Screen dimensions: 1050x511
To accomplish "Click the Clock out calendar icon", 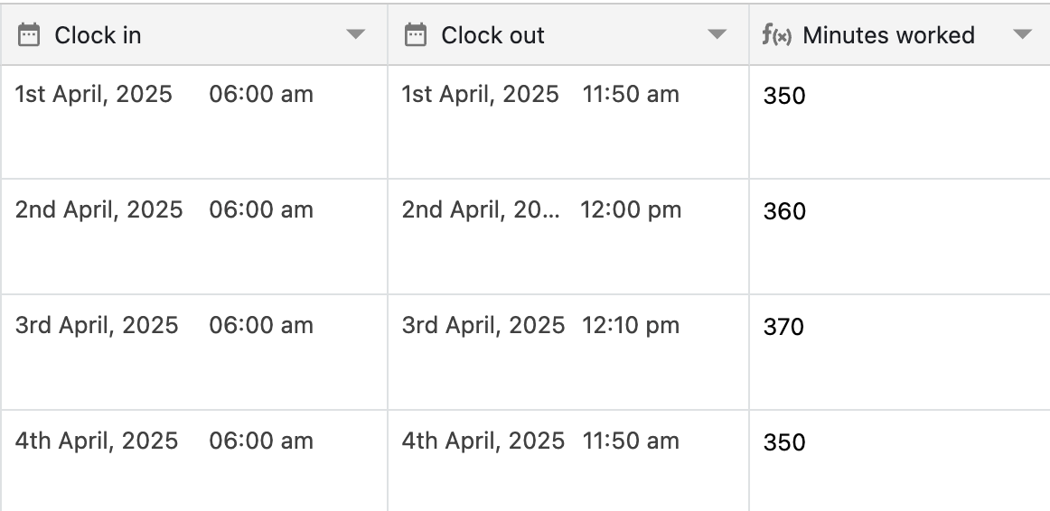I will tap(415, 35).
